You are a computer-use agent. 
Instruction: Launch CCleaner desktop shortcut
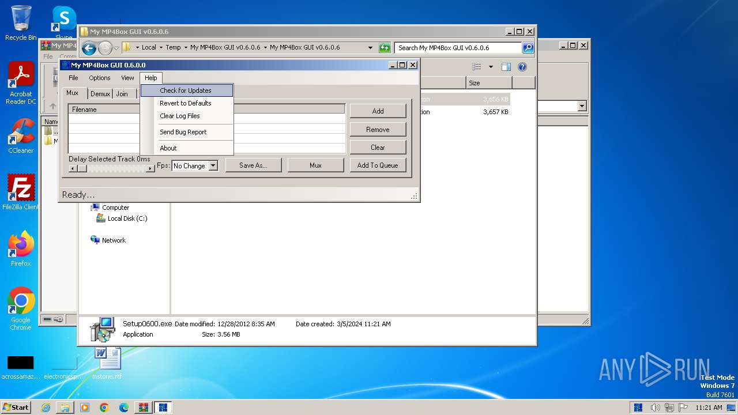[x=21, y=136]
